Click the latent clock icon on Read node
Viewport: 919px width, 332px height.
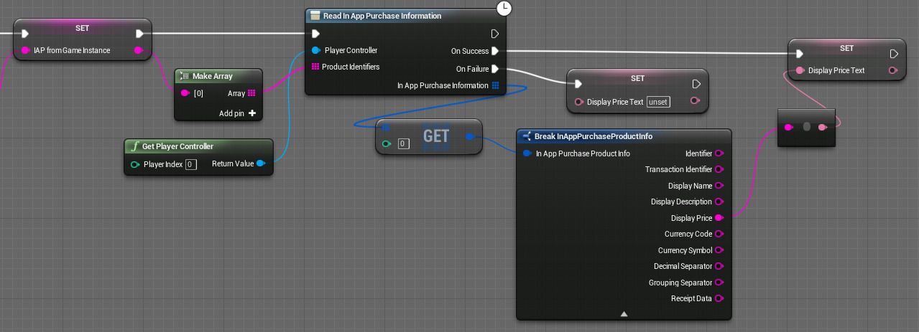[x=504, y=9]
